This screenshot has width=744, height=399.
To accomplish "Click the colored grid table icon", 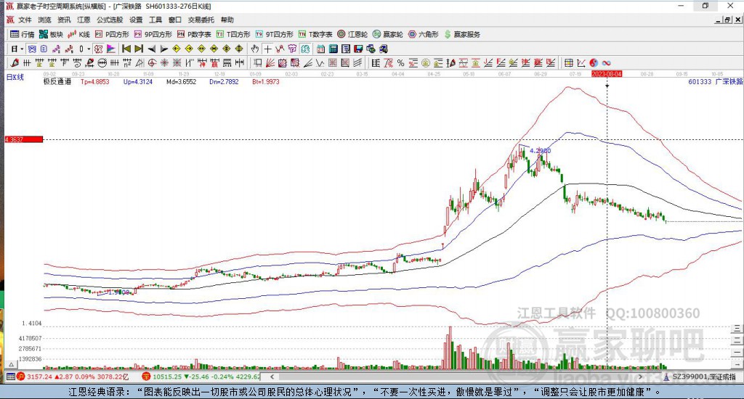I will [x=568, y=63].
